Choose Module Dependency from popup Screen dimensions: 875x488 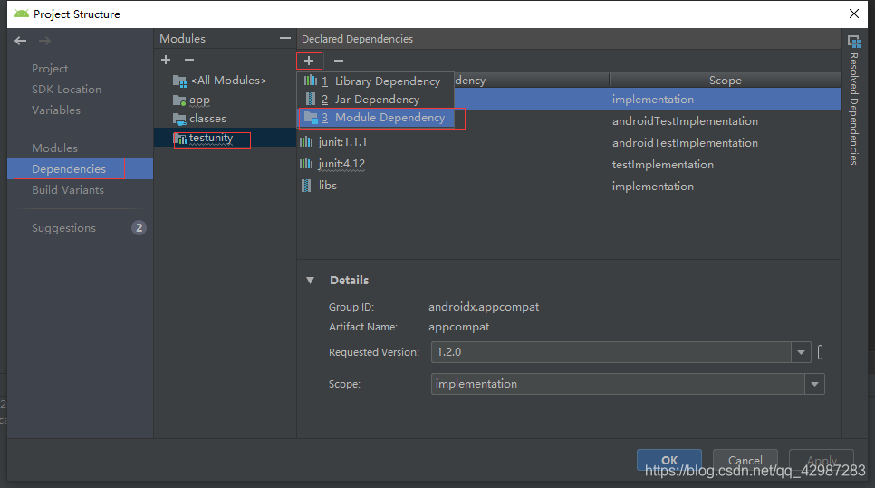coord(375,118)
